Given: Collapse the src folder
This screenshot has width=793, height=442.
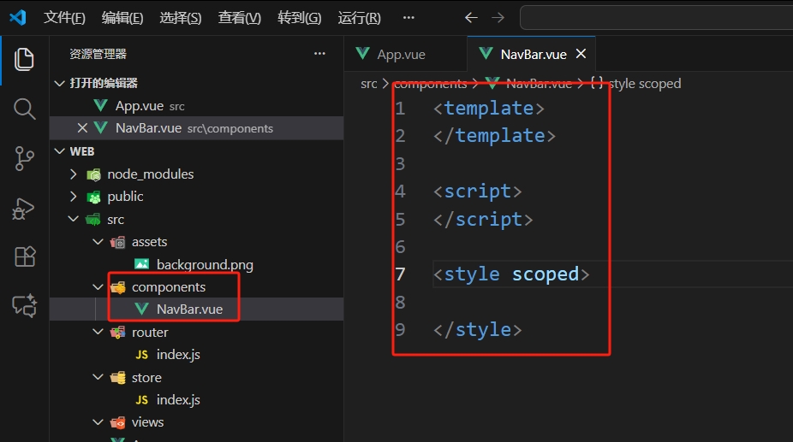Looking at the screenshot, I should (x=74, y=220).
